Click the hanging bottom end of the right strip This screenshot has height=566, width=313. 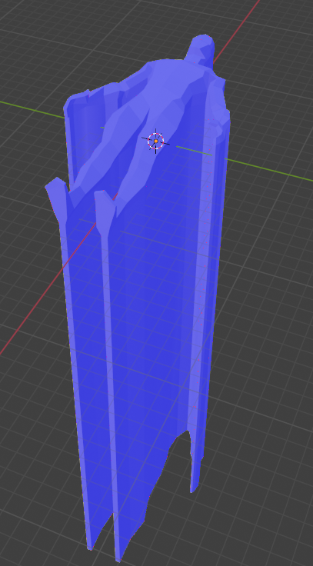tap(195, 484)
